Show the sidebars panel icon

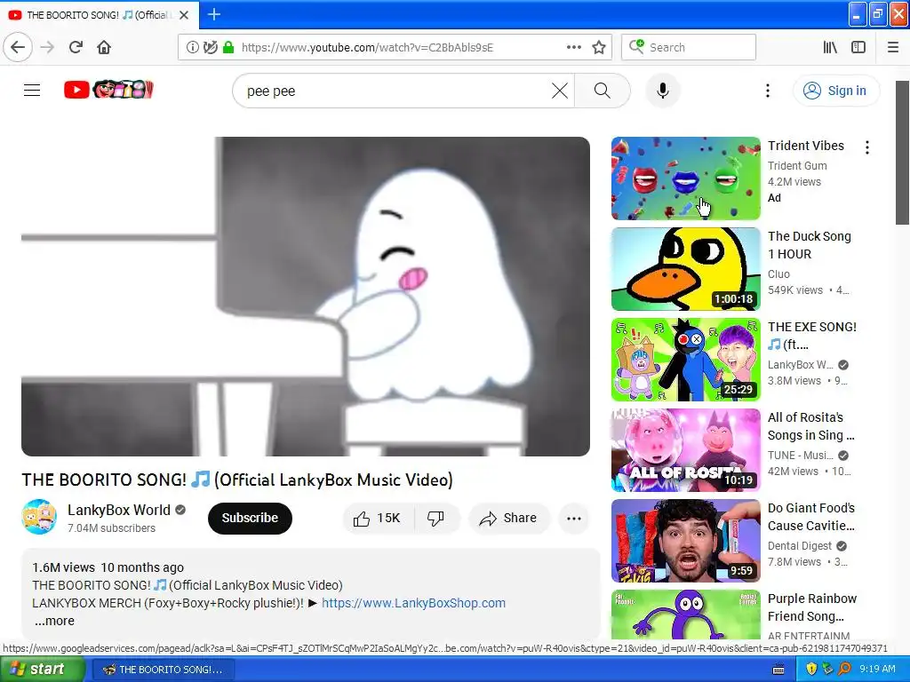tap(858, 47)
